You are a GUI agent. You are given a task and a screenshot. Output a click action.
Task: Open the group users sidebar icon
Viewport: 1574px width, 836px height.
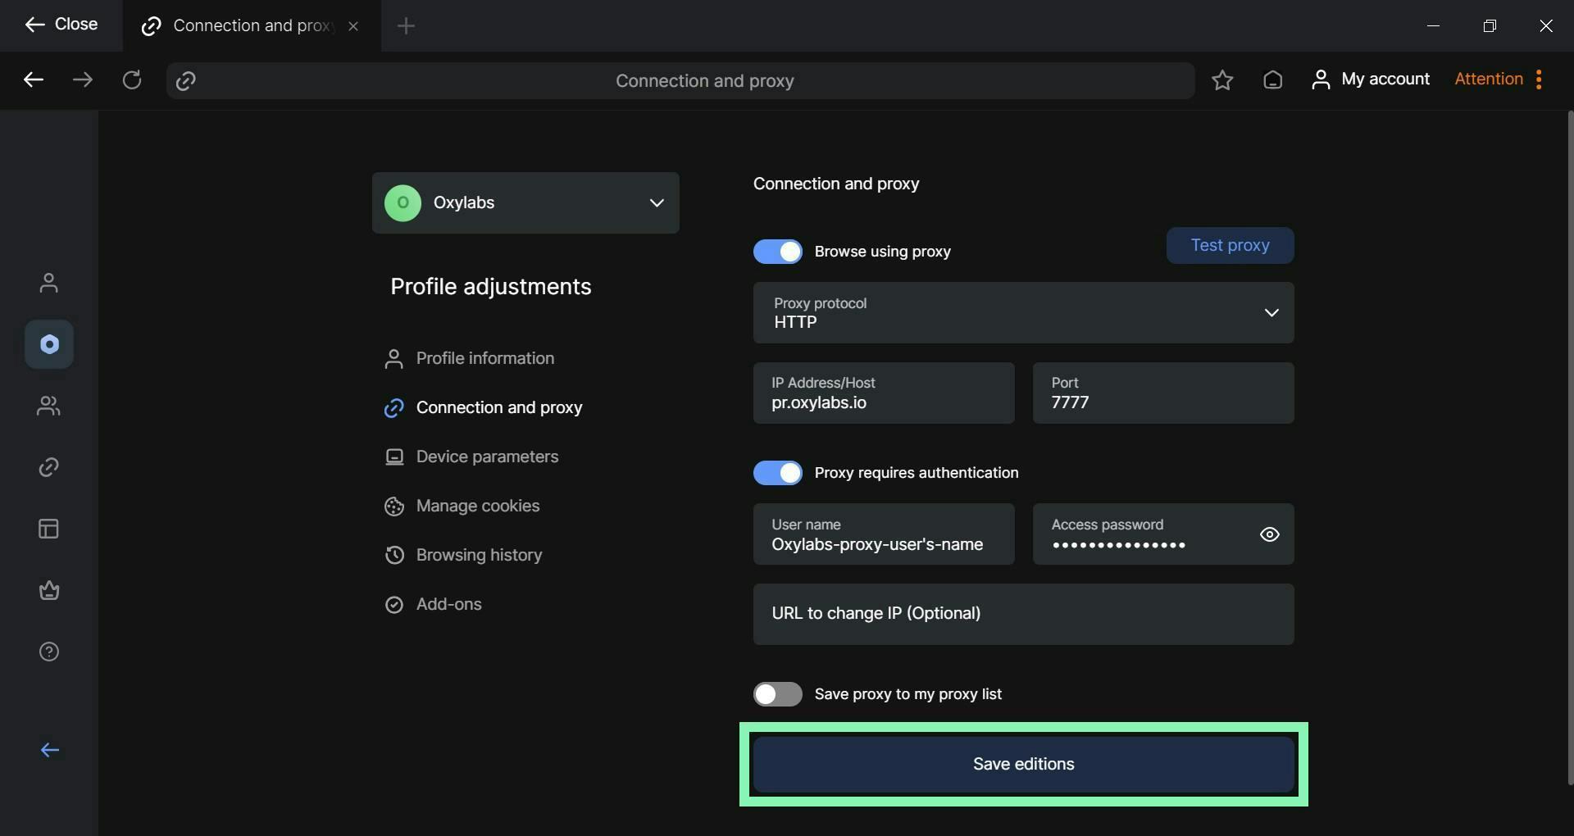pos(49,406)
